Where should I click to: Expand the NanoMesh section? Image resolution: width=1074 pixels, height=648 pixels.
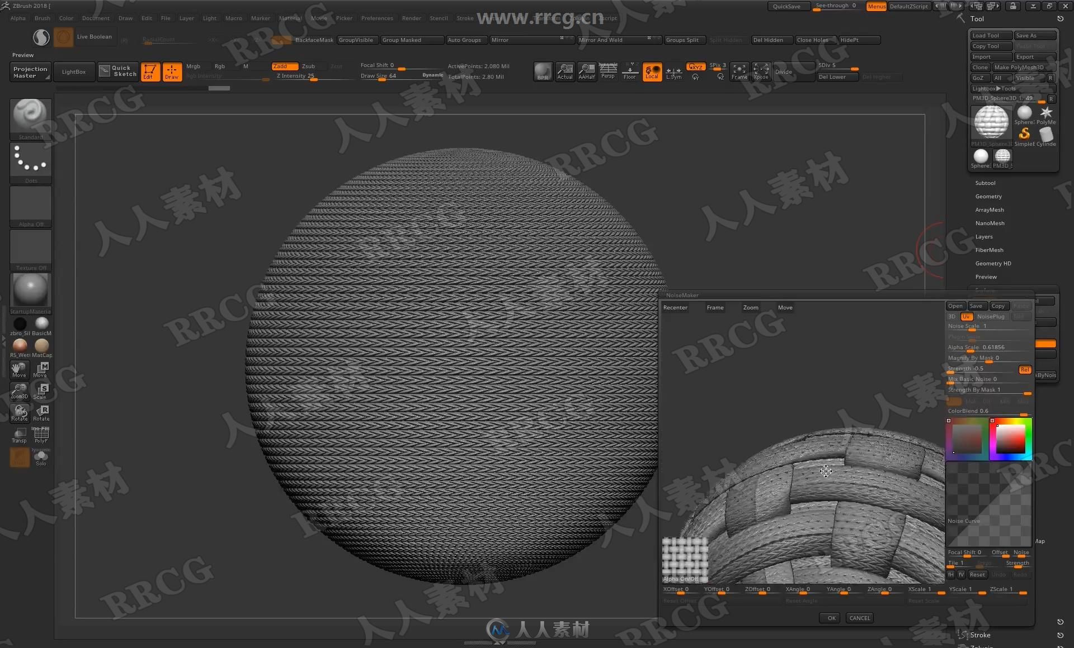tap(990, 223)
